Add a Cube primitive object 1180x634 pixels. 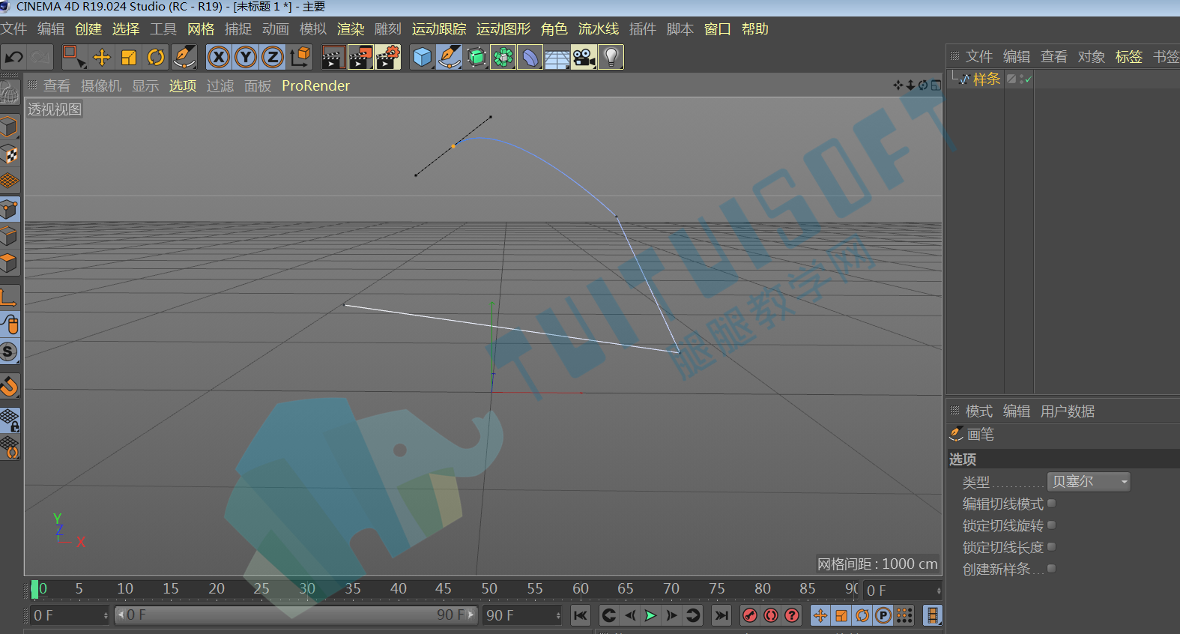(423, 57)
